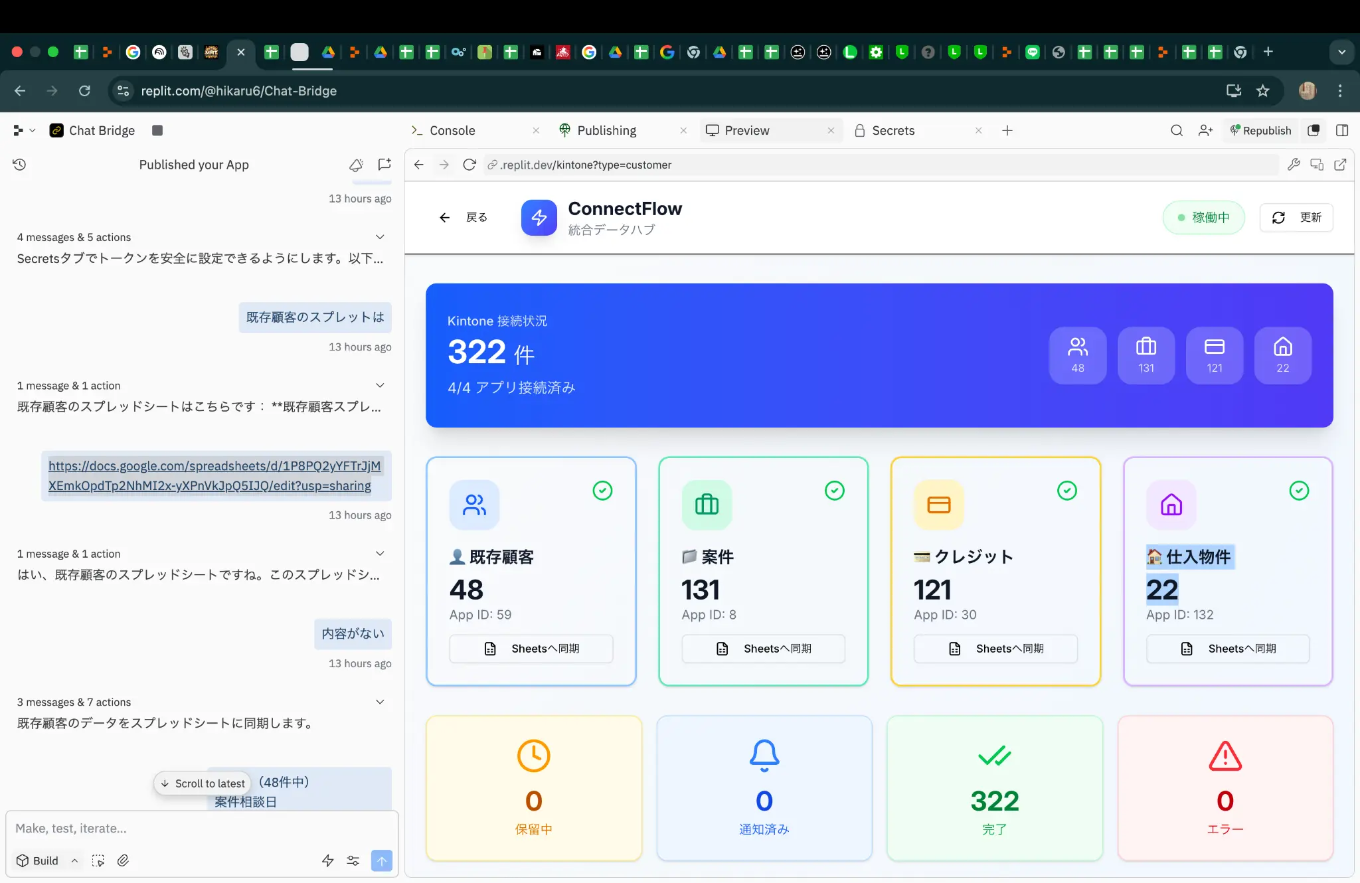The image size is (1360, 883).
Task: Open the Publishing tab
Action: tap(606, 130)
